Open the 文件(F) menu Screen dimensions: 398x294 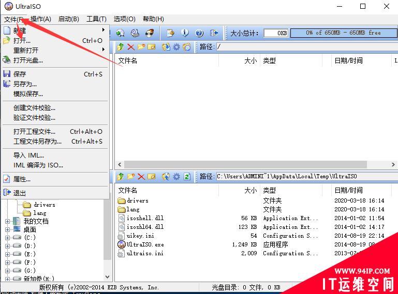point(14,19)
